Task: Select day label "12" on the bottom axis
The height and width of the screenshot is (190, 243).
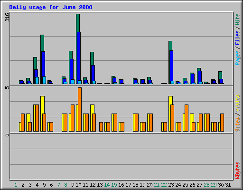Action: (93, 185)
